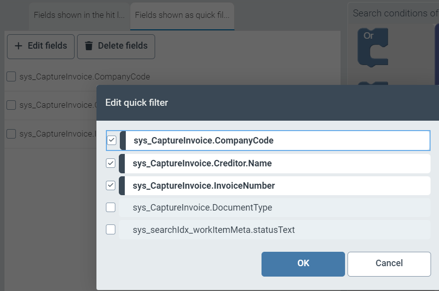Viewport: 439px width, 291px height.
Task: Cancel the Edit quick filter dialog
Action: [389, 264]
